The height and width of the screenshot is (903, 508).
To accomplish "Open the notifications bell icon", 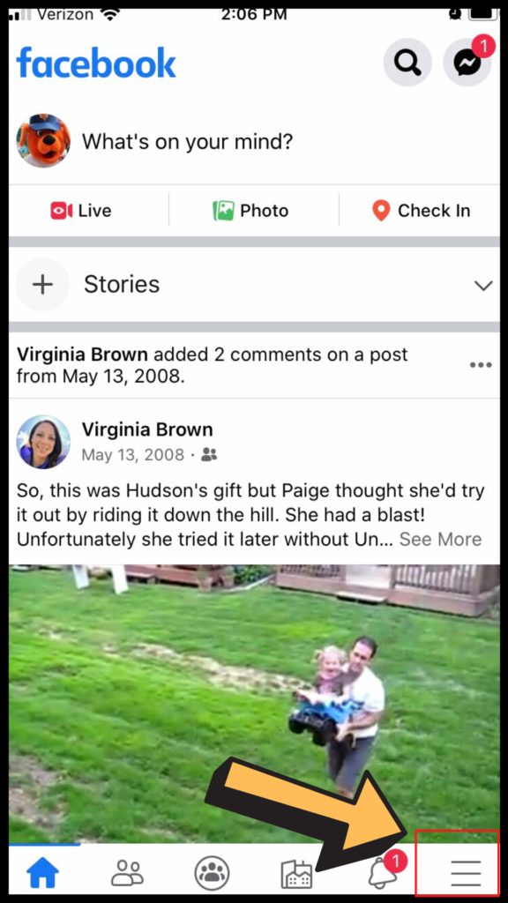I will pos(381,874).
